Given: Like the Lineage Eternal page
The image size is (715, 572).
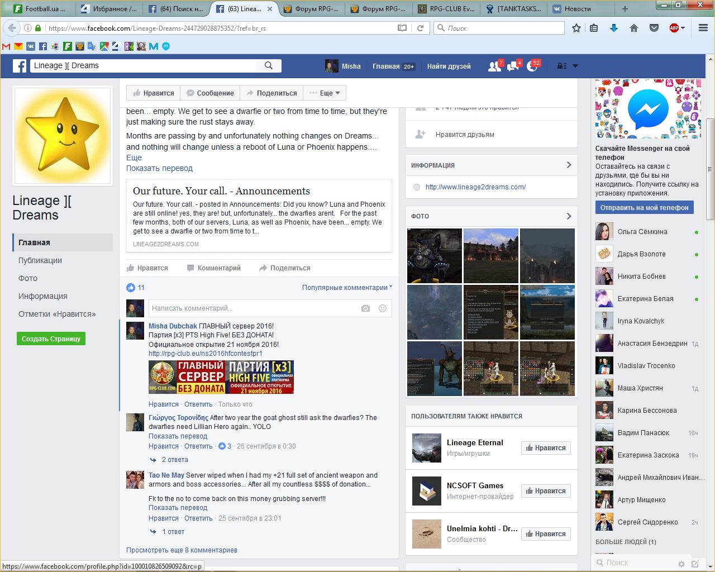Looking at the screenshot, I should [546, 448].
